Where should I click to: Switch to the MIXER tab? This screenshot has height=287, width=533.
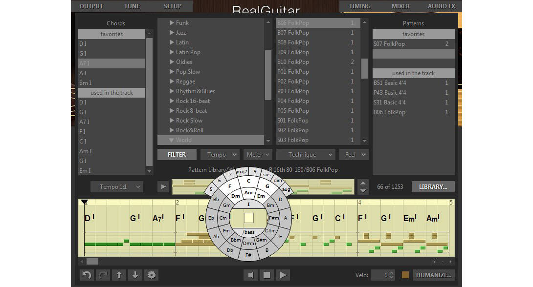pos(400,6)
